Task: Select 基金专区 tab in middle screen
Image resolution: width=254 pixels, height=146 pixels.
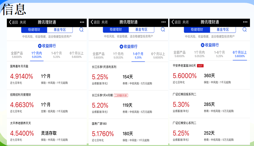Action: [141, 30]
